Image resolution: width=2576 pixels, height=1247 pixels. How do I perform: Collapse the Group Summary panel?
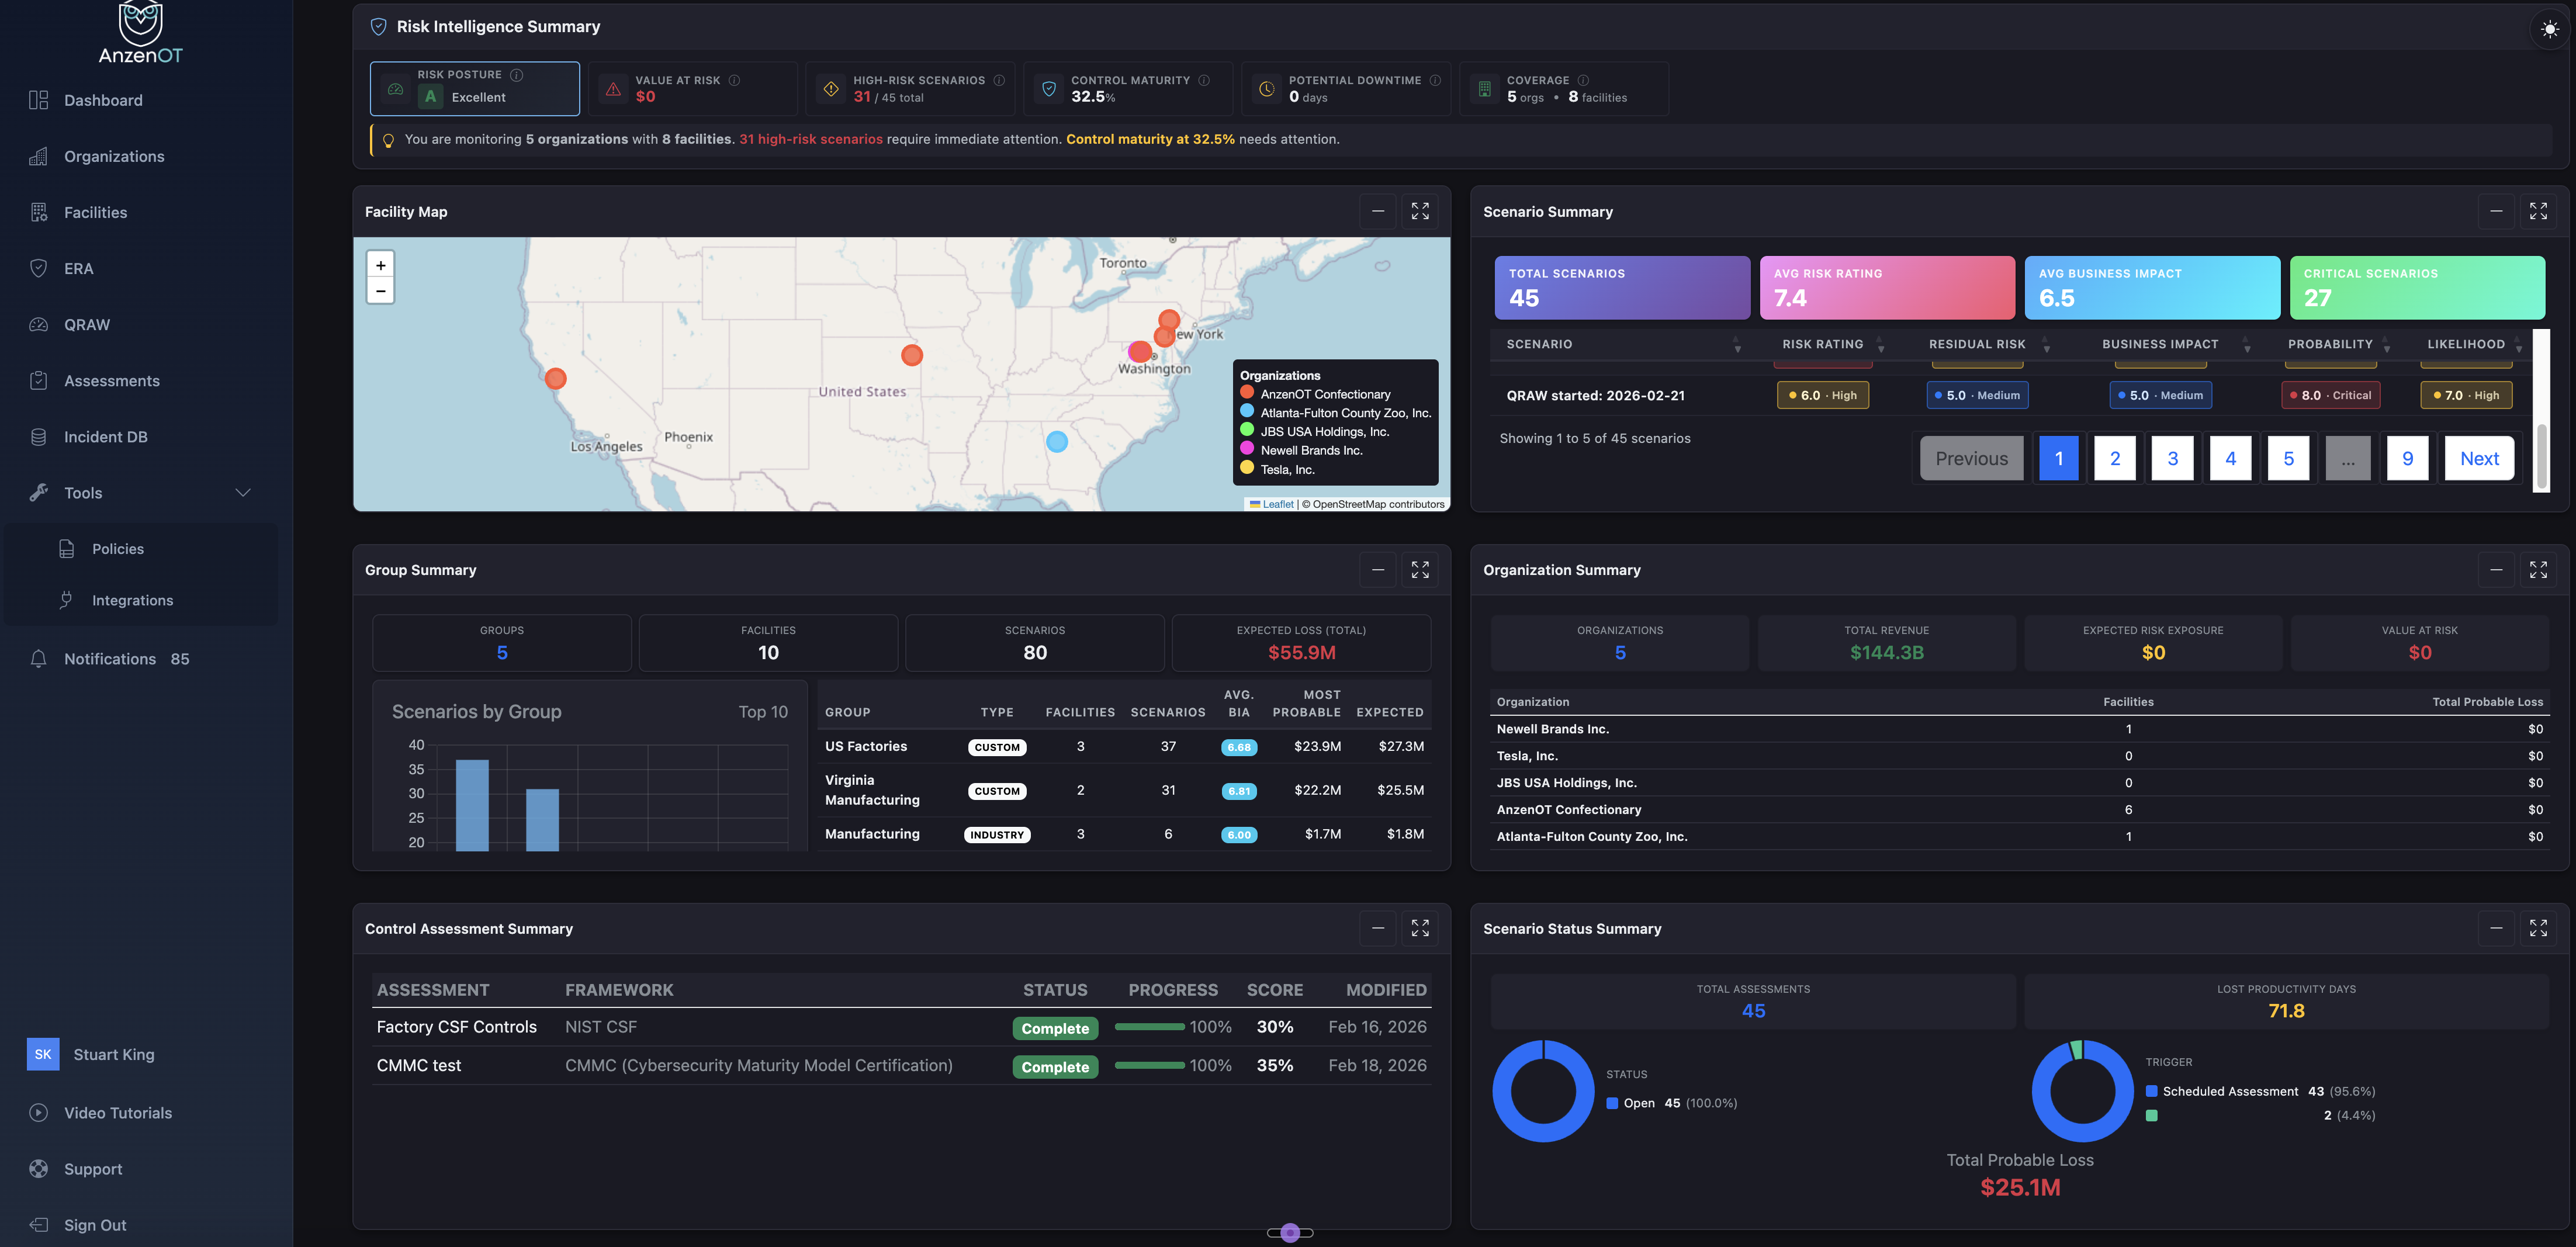[1377, 569]
